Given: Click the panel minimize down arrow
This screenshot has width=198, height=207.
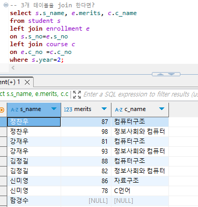Looking at the screenshot, I should (x=172, y=74).
